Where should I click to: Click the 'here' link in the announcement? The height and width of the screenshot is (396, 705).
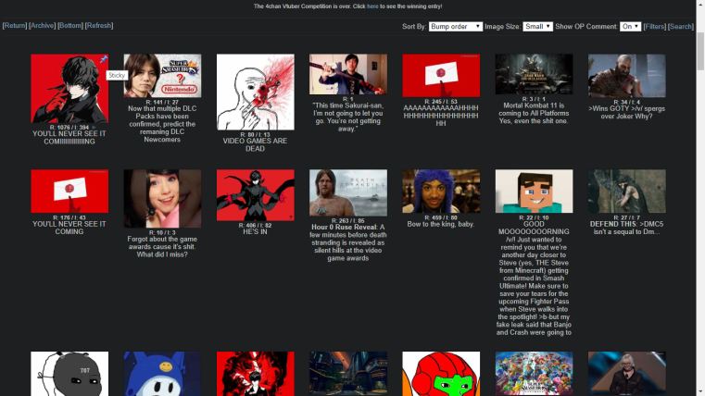[372, 6]
